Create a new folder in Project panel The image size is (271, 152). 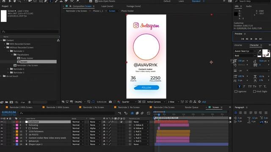pos(7,102)
